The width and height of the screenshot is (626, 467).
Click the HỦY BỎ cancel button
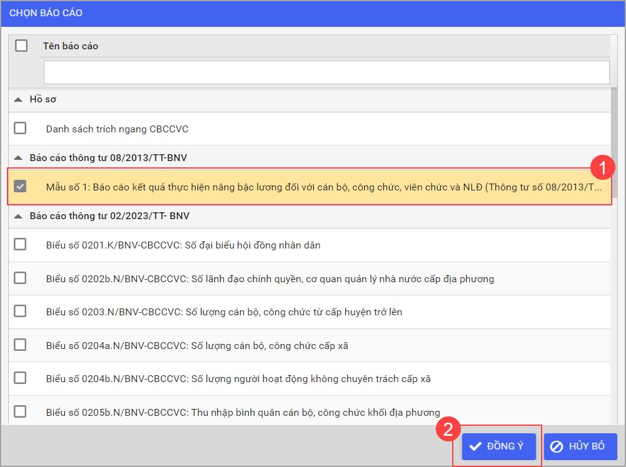pyautogui.click(x=580, y=446)
